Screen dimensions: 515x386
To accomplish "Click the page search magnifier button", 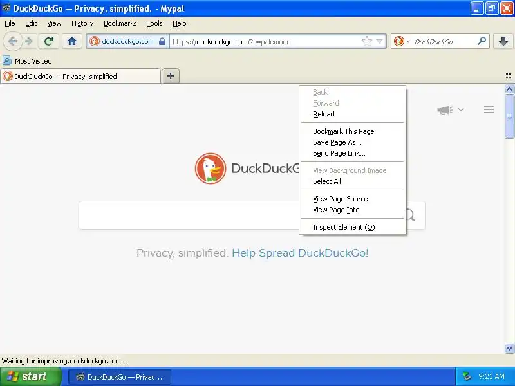I will pyautogui.click(x=411, y=216).
